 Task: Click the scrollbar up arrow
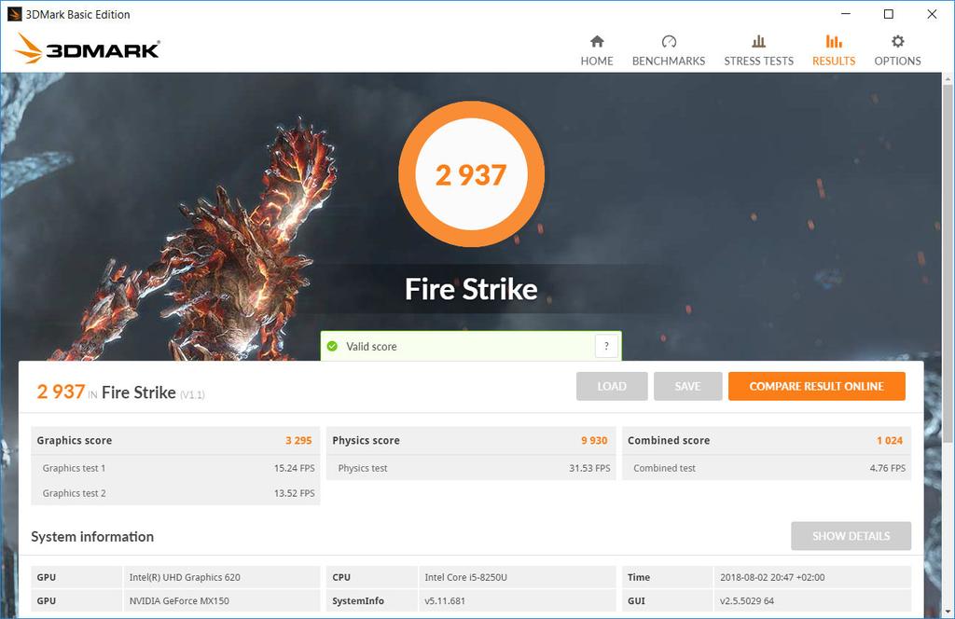point(948,78)
